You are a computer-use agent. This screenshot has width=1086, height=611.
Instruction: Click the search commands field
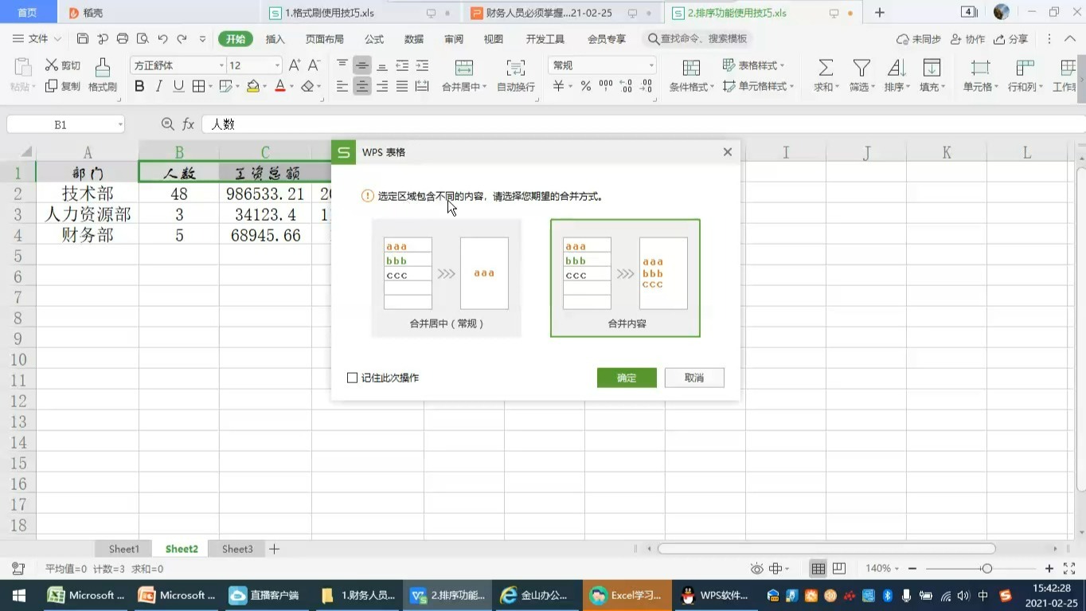click(x=698, y=38)
